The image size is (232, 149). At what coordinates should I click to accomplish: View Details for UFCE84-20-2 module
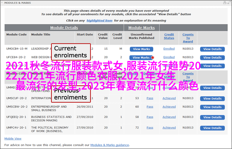click(212, 58)
